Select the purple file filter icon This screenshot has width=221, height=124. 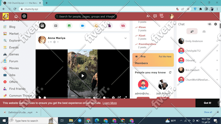[x=110, y=26]
